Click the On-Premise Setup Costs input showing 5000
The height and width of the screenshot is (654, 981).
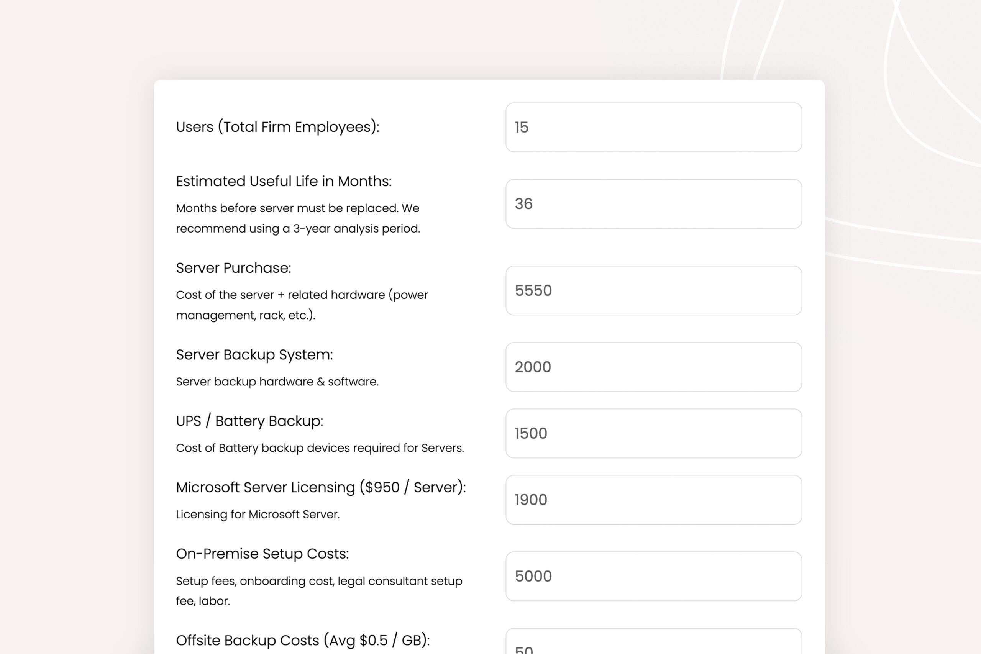pyautogui.click(x=653, y=576)
